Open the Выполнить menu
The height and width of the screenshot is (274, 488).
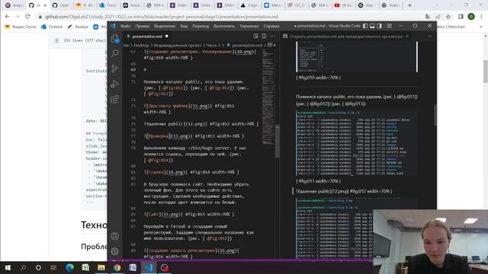(224, 26)
